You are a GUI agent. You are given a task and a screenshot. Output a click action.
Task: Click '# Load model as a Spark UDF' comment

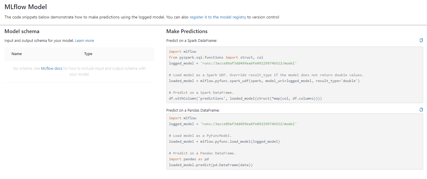tap(266, 75)
